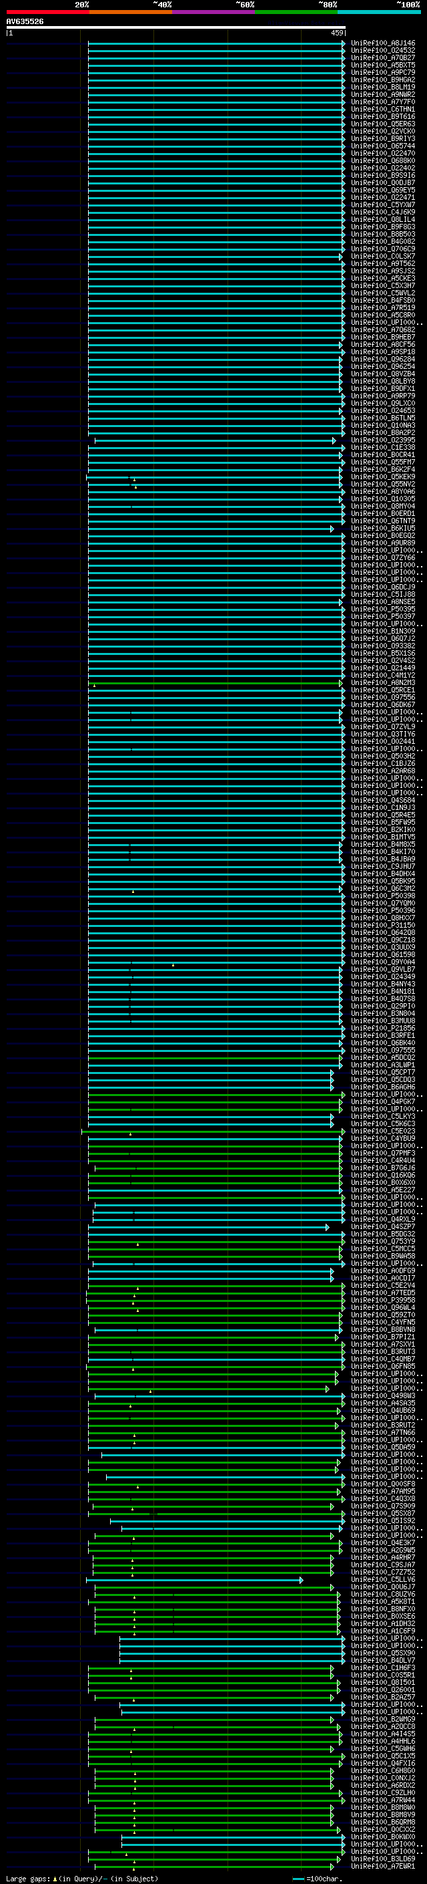Click UniRef100_Q8LIL4 label
This screenshot has width=427, height=1884.
pos(383,219)
